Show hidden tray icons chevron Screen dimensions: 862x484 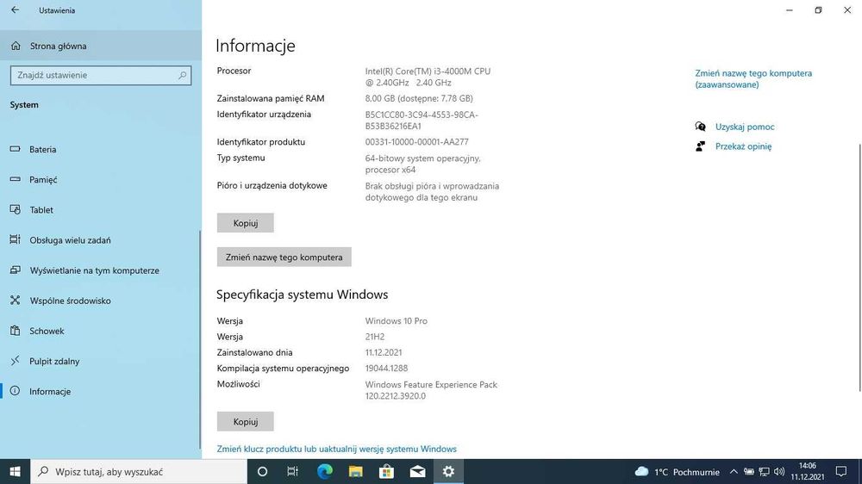point(734,471)
